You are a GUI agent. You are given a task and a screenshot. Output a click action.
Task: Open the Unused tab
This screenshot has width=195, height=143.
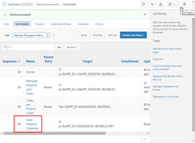pyautogui.click(x=39, y=24)
